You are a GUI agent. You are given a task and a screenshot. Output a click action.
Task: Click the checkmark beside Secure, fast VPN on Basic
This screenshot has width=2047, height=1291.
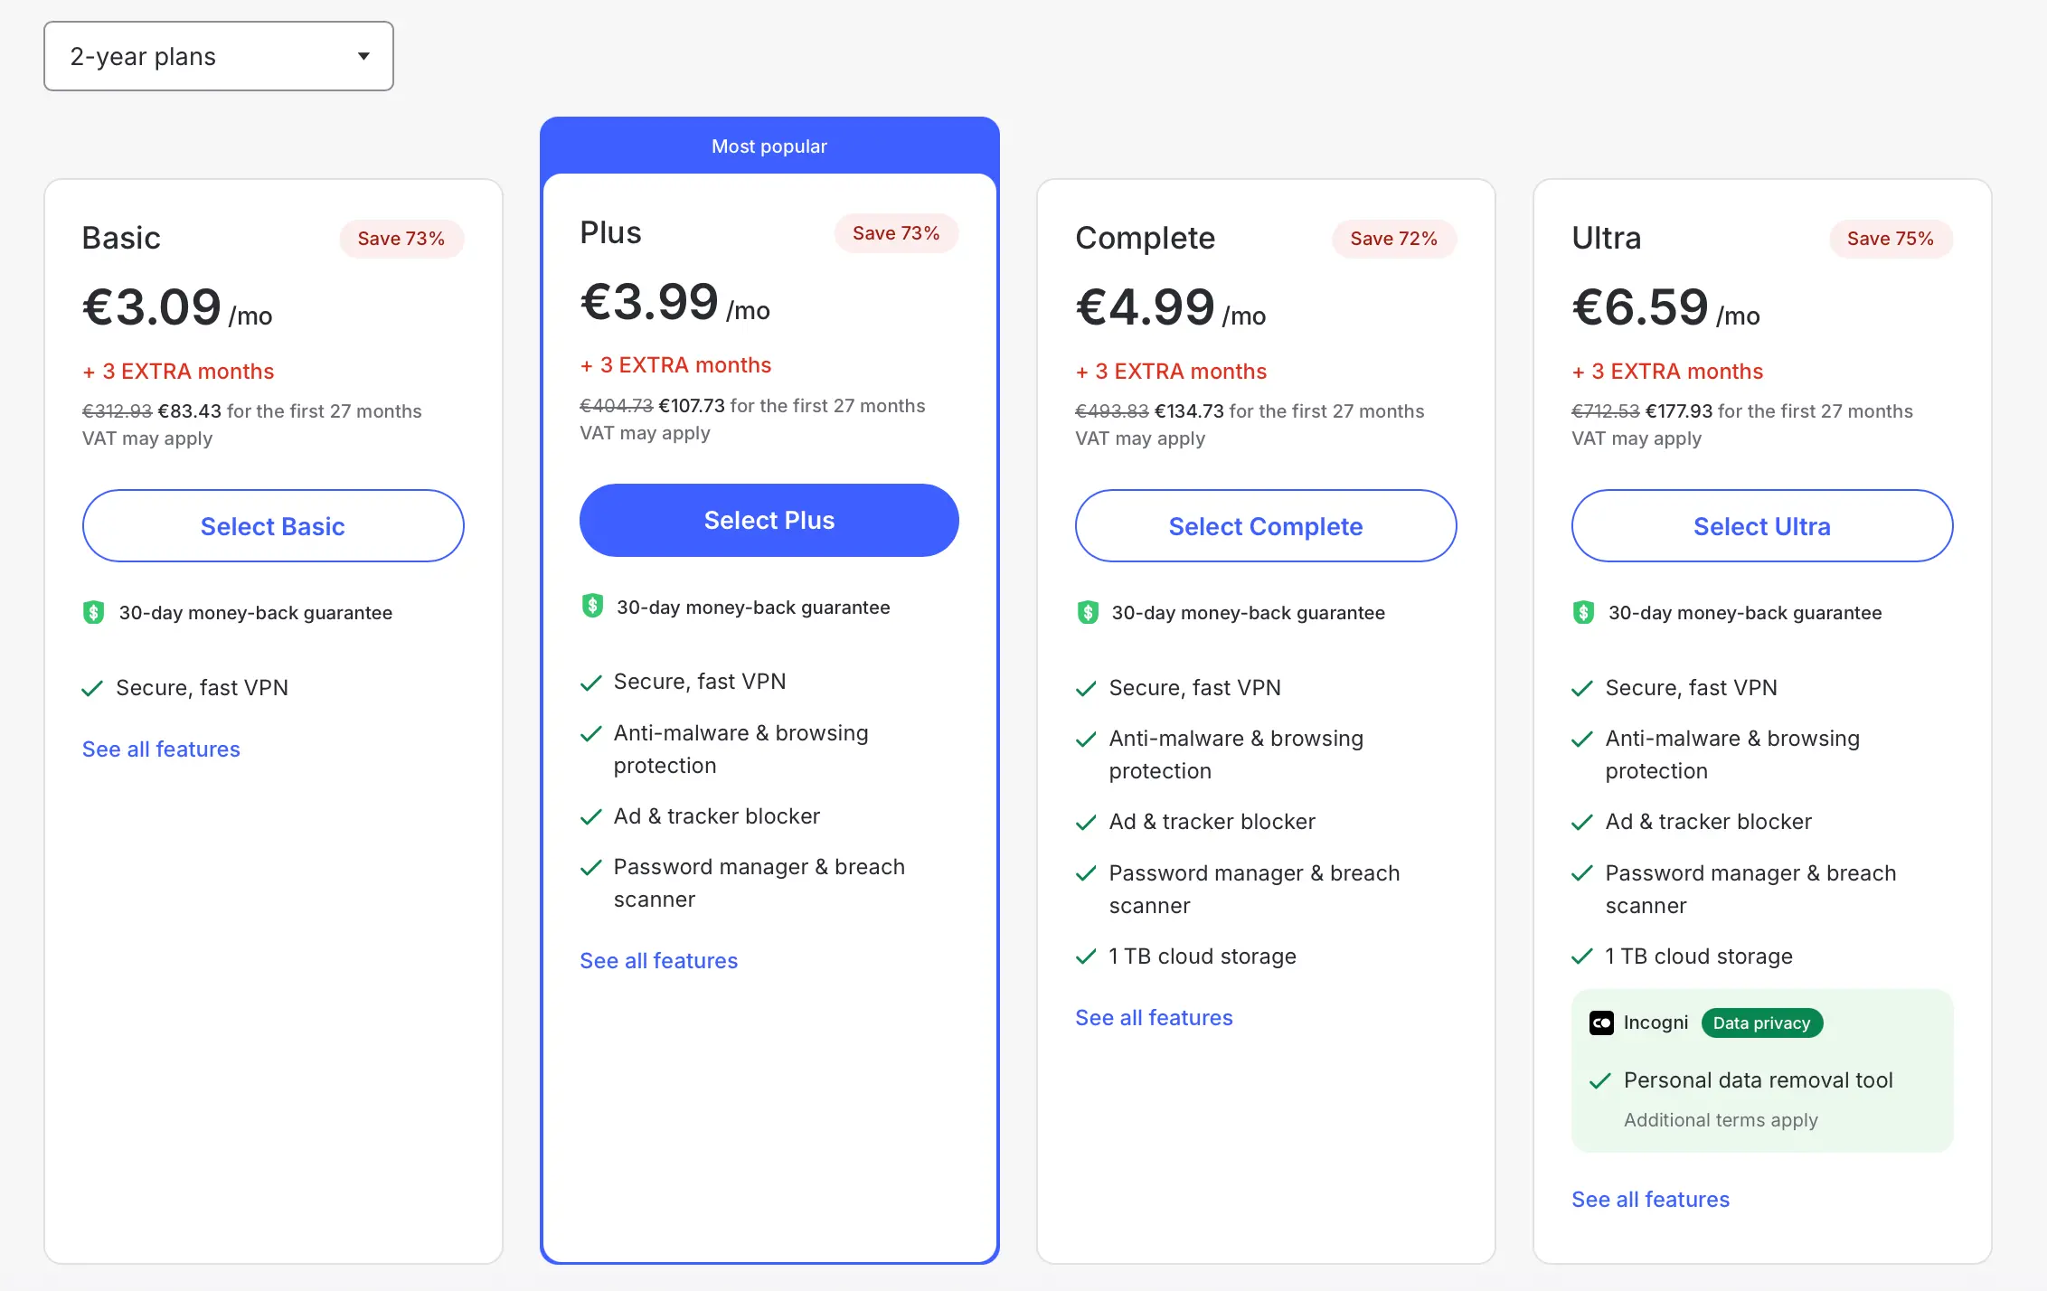[91, 688]
